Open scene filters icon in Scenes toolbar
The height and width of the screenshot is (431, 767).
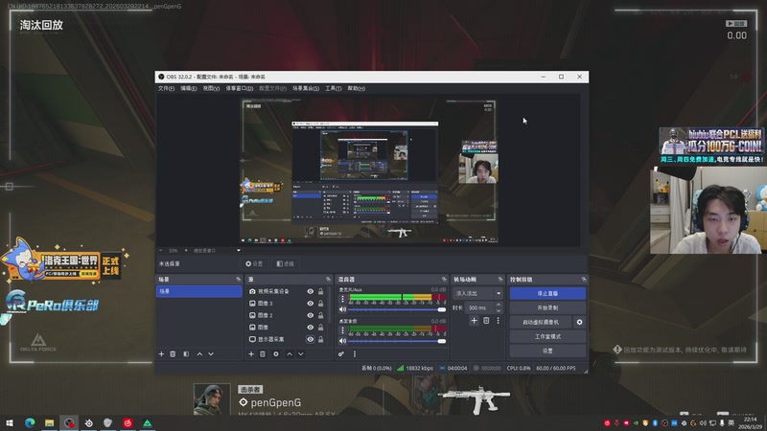coord(186,353)
